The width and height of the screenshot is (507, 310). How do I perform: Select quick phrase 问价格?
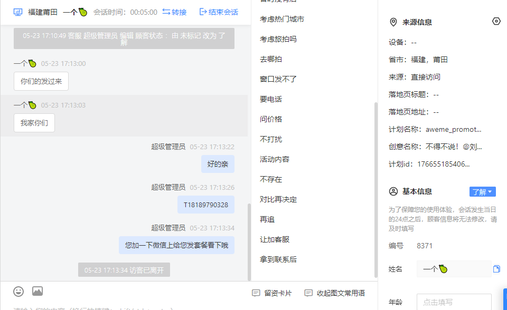tap(271, 119)
